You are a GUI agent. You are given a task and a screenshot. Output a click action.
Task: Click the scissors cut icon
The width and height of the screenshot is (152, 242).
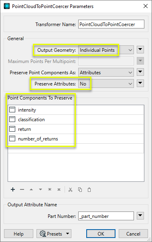71,189
